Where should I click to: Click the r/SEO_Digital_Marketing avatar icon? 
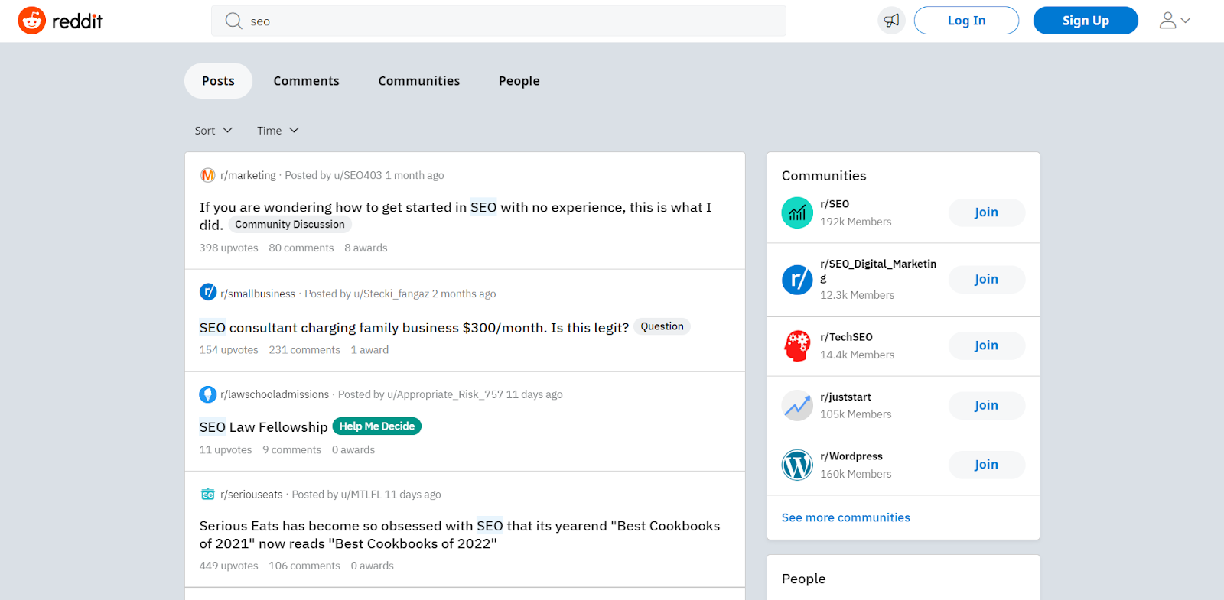click(x=797, y=280)
